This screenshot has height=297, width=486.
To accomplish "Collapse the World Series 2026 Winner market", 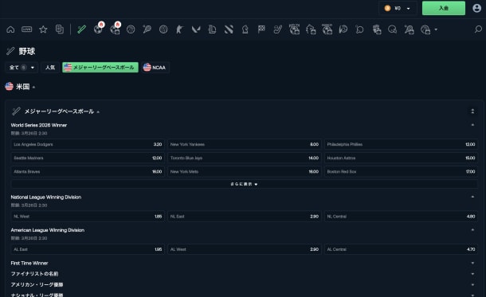I will coord(472,125).
